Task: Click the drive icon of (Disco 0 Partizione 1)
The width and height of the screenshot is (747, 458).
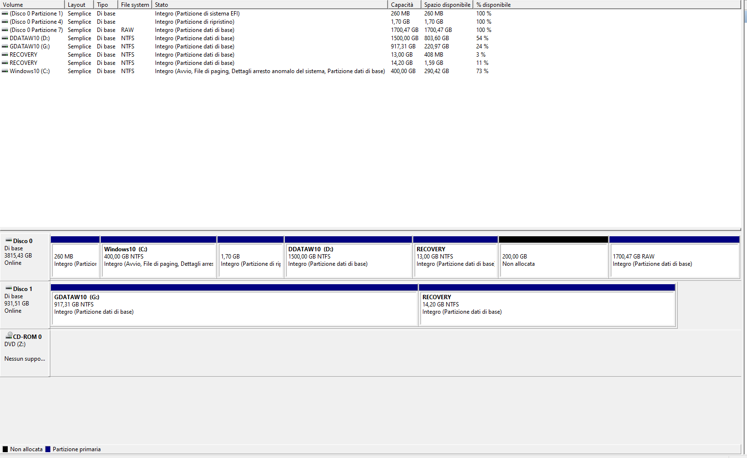Action: point(5,14)
